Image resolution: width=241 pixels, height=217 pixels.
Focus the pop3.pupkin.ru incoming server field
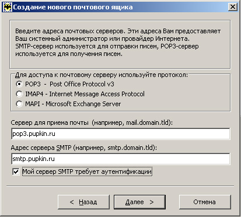[121, 134]
